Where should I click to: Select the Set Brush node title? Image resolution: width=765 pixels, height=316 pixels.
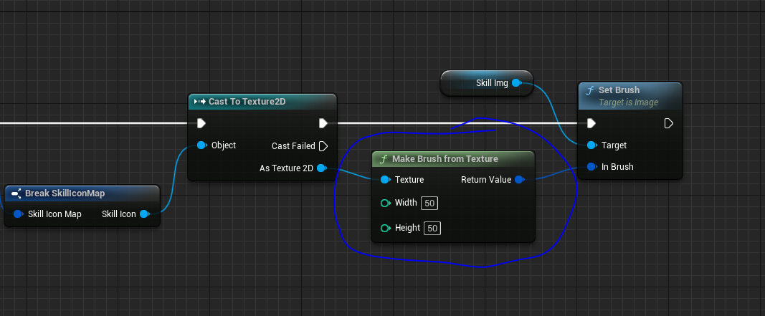coord(619,90)
